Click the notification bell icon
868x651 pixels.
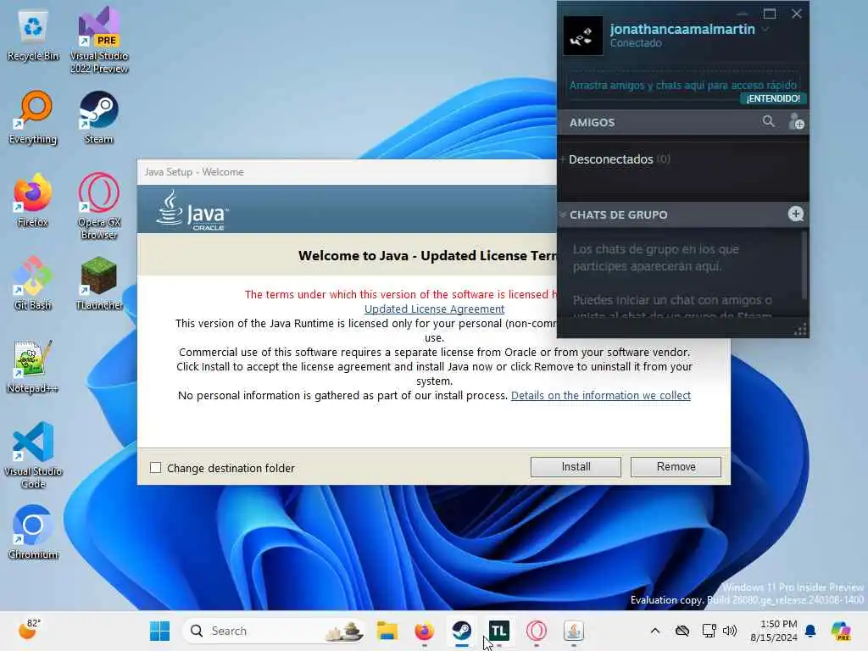tap(810, 631)
